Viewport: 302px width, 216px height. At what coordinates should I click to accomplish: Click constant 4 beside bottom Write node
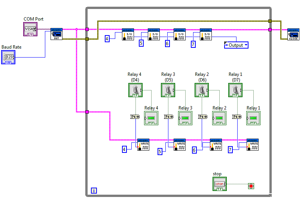point(124,149)
